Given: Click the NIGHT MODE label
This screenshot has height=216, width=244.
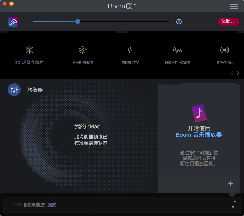Looking at the screenshot, I should pyautogui.click(x=177, y=63).
